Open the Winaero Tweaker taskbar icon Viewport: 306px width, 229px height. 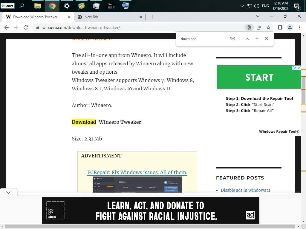pyautogui.click(x=81, y=6)
